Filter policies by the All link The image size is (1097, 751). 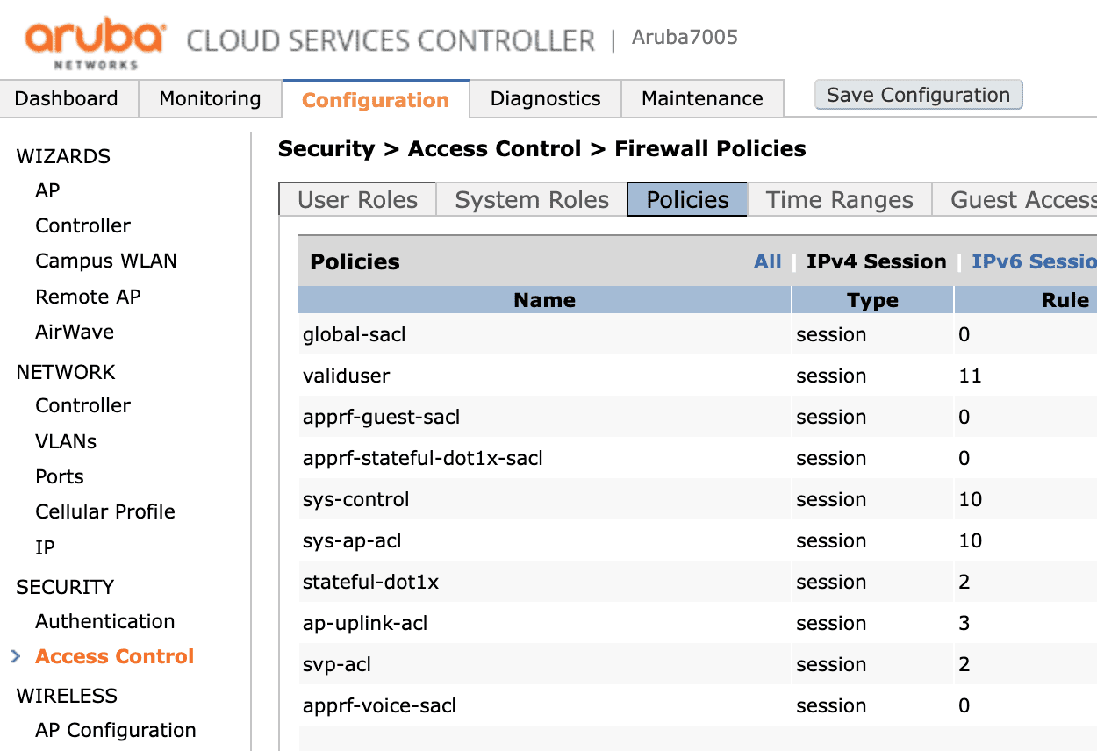(767, 261)
